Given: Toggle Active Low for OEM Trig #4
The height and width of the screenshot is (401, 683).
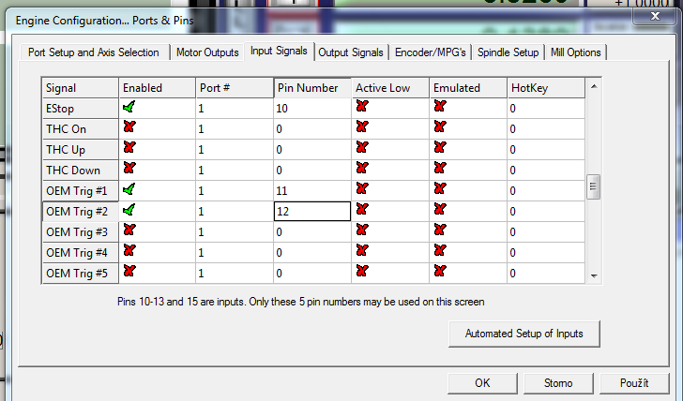Looking at the screenshot, I should coord(362,250).
